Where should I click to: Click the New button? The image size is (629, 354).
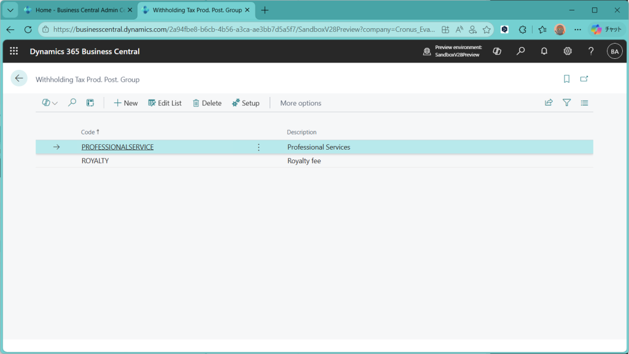pos(126,103)
